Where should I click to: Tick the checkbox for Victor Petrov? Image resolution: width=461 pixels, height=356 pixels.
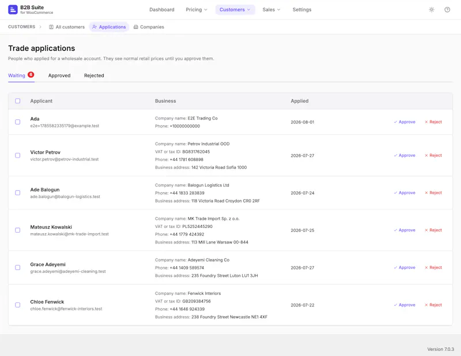18,155
